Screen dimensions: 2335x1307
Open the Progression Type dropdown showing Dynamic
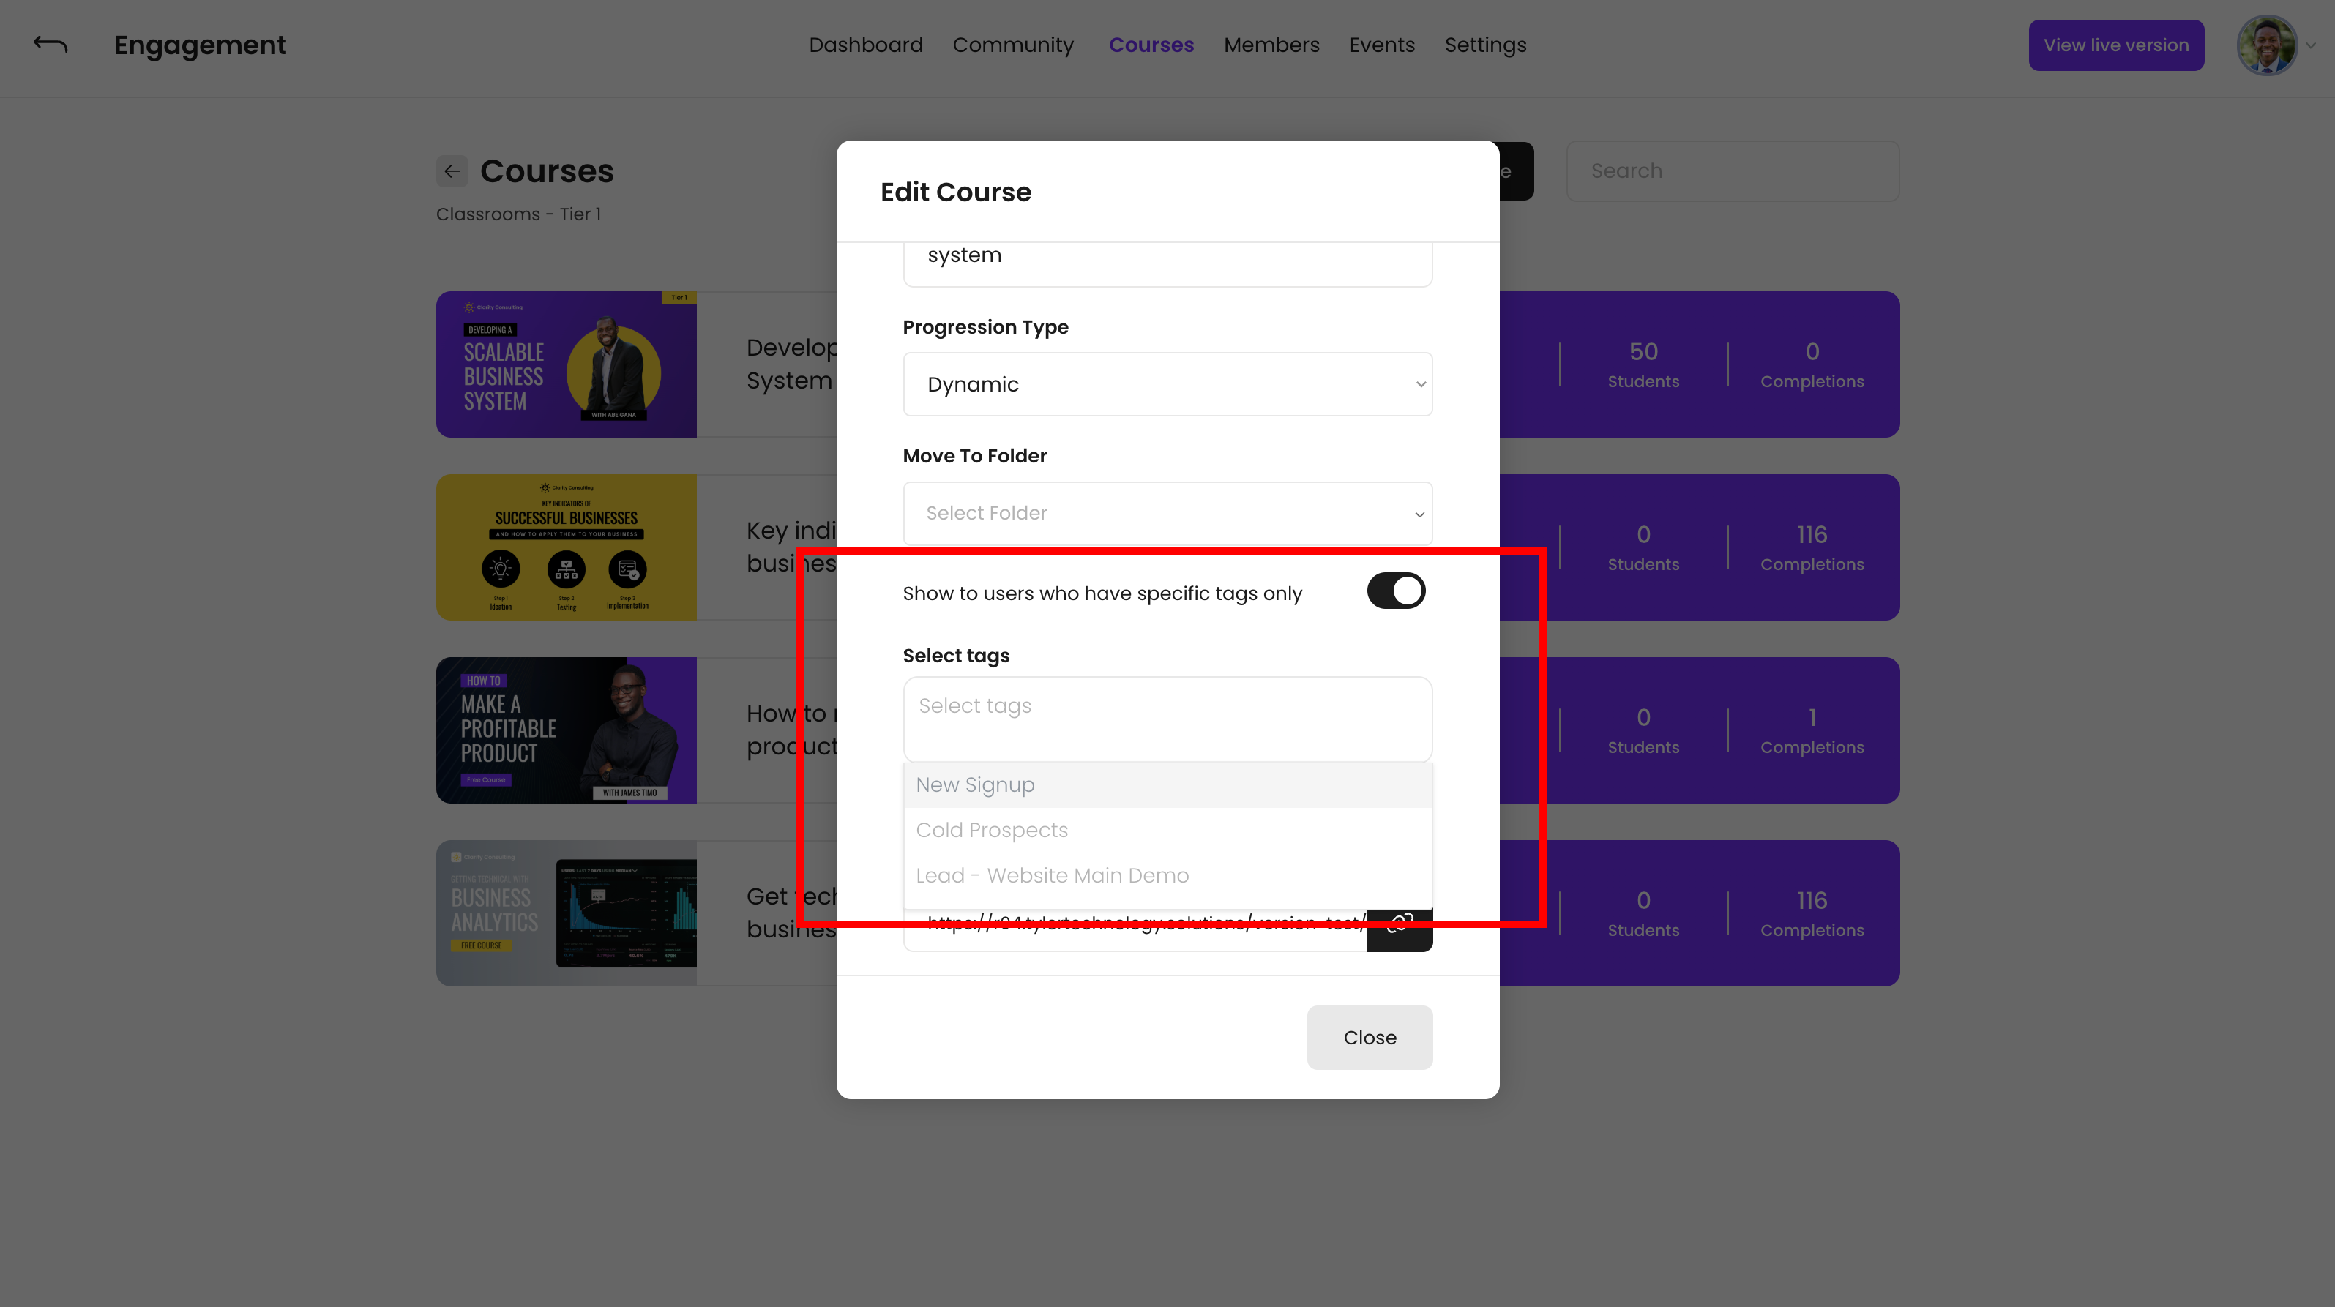pyautogui.click(x=1167, y=384)
